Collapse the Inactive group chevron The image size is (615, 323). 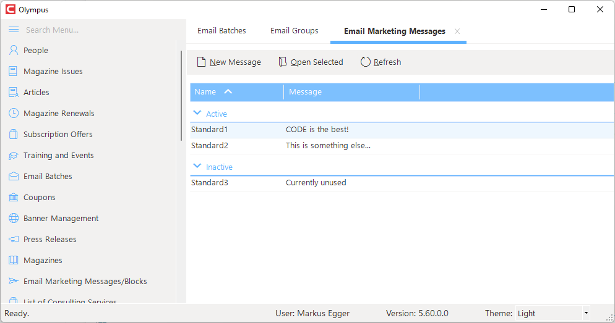pyautogui.click(x=197, y=166)
